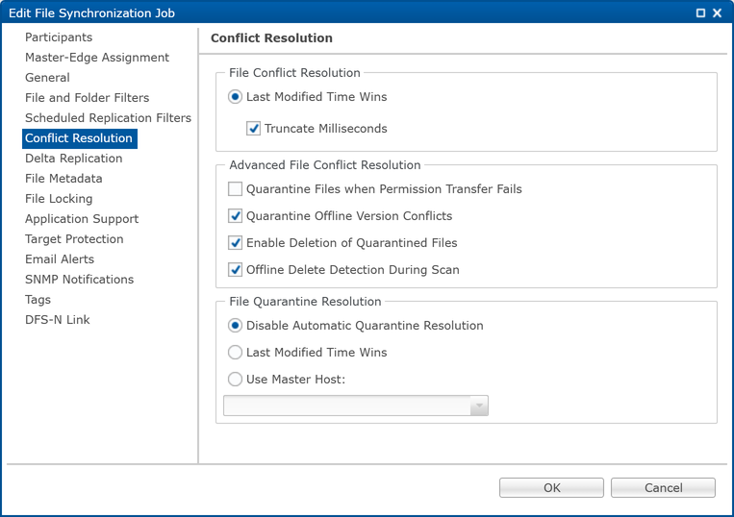The width and height of the screenshot is (734, 517).
Task: Open Delta Replication settings
Action: click(73, 159)
